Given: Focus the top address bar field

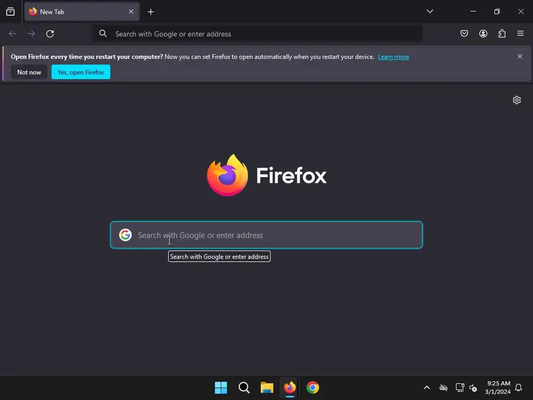Looking at the screenshot, I should [257, 34].
